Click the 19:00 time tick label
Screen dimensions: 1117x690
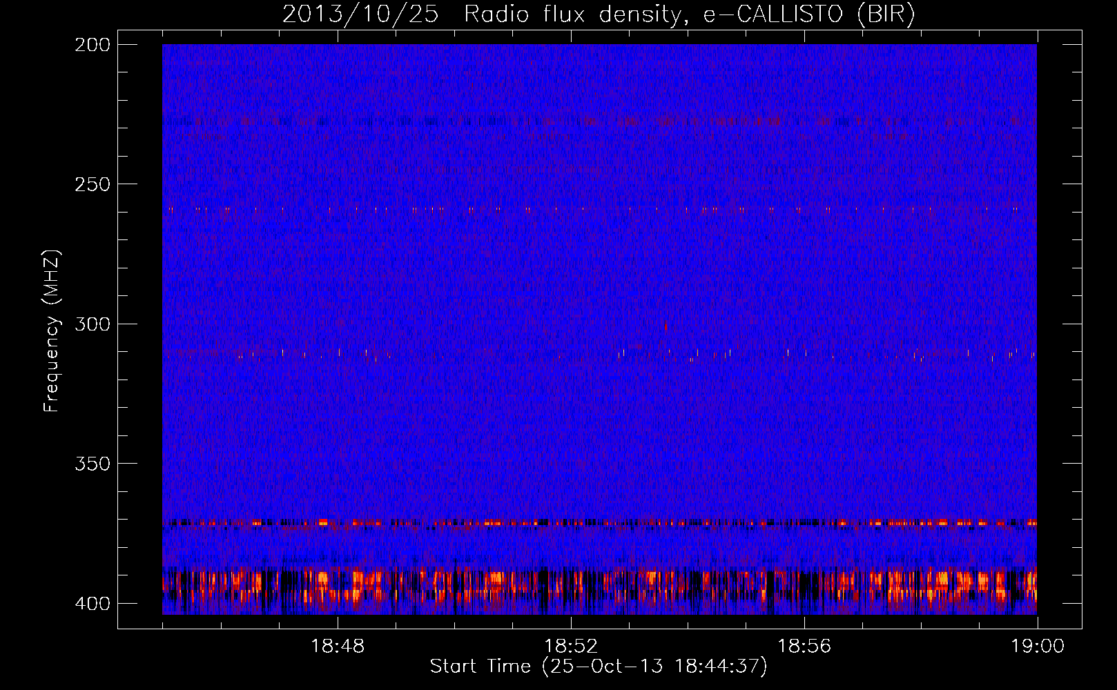tap(1038, 647)
